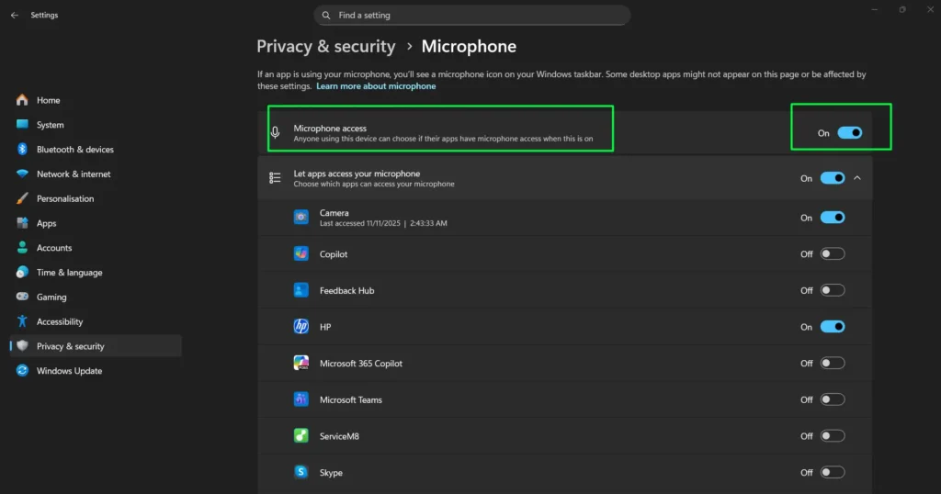Viewport: 941px width, 494px height.
Task: Turn off the Microphone access toggle
Action: [x=850, y=132]
